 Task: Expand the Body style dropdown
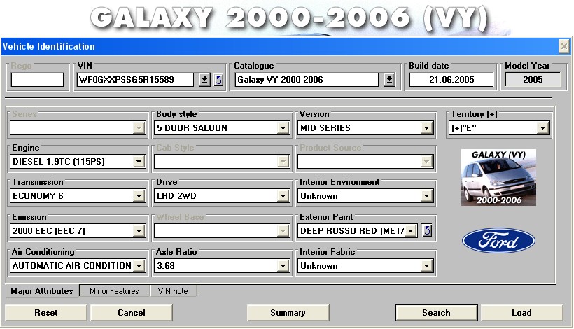(x=283, y=128)
